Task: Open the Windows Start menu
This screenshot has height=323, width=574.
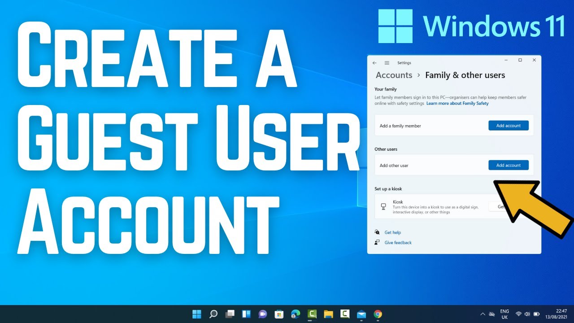Action: point(197,314)
